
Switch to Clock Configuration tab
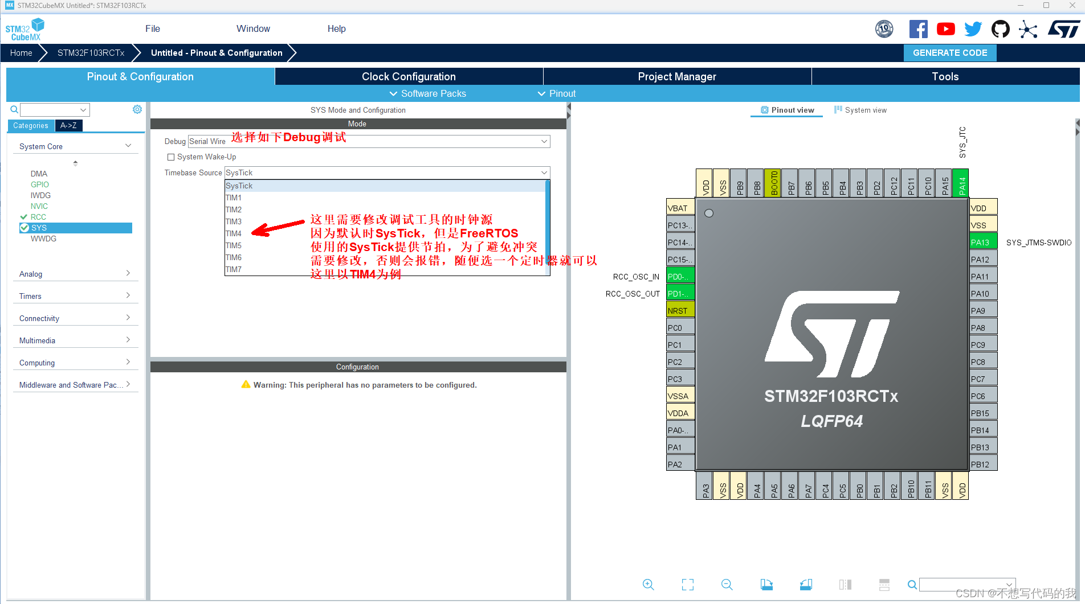409,76
